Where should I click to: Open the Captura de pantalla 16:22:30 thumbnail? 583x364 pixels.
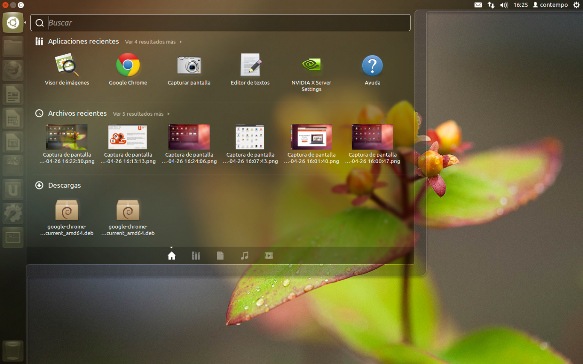tap(67, 137)
